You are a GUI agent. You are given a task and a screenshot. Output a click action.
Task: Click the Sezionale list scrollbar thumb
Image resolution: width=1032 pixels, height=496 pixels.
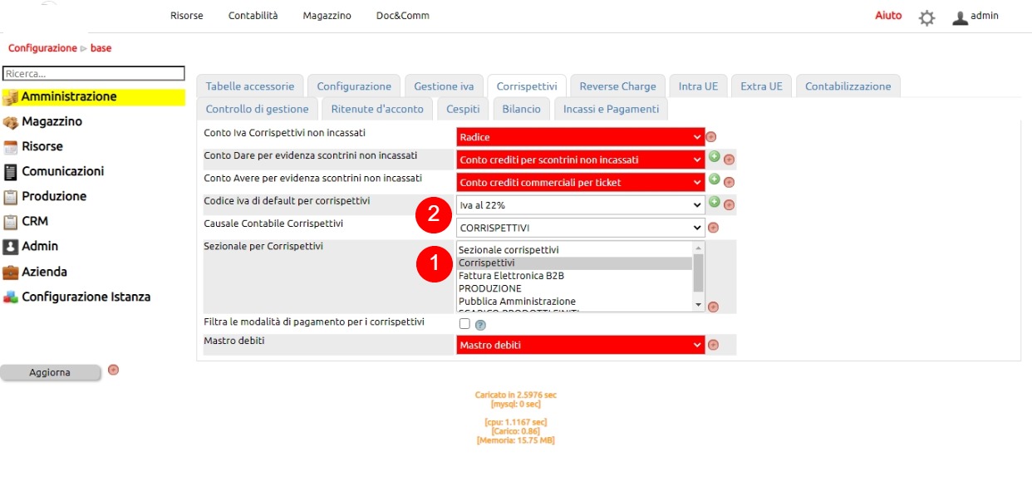[x=699, y=273]
